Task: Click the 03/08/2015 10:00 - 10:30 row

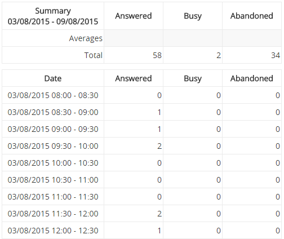Action: 142,163
